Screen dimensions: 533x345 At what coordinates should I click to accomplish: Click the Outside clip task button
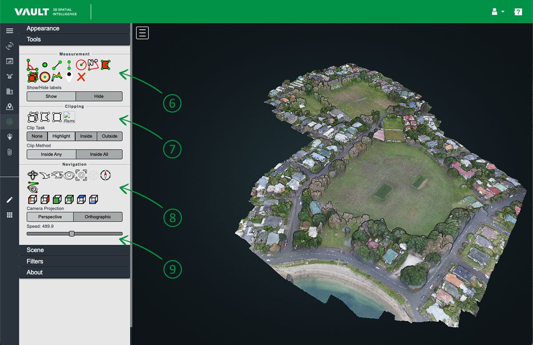[110, 136]
